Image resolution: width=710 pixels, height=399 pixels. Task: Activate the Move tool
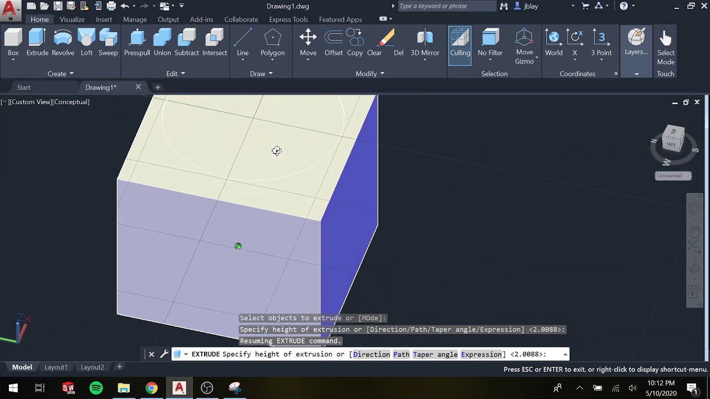(308, 43)
